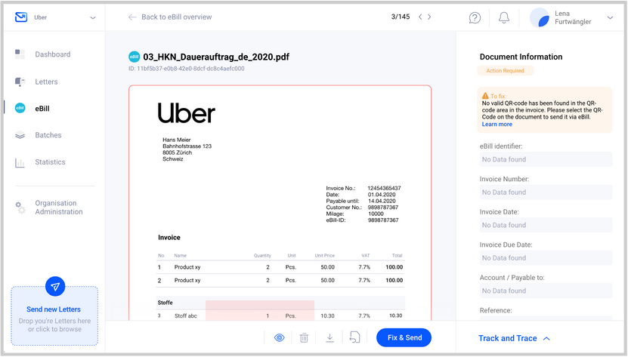The height and width of the screenshot is (357, 628).
Task: Click the Uber logo in invoice
Action: coord(186,112)
